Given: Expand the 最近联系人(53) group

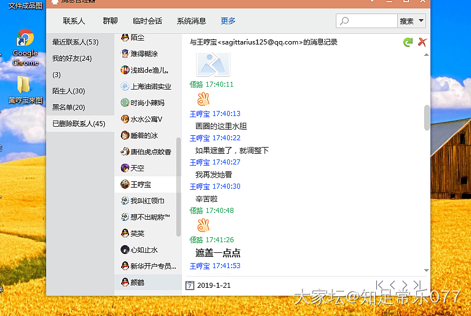Looking at the screenshot, I should (x=75, y=42).
